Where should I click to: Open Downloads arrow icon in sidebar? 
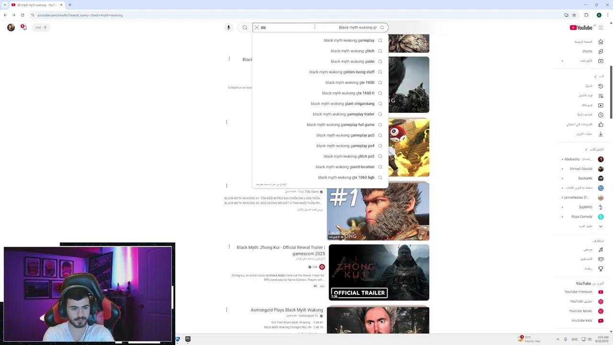[601, 134]
